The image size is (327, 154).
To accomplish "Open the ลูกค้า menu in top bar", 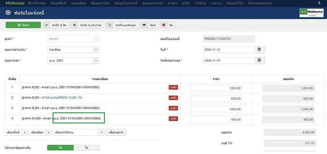I will pos(186,3).
